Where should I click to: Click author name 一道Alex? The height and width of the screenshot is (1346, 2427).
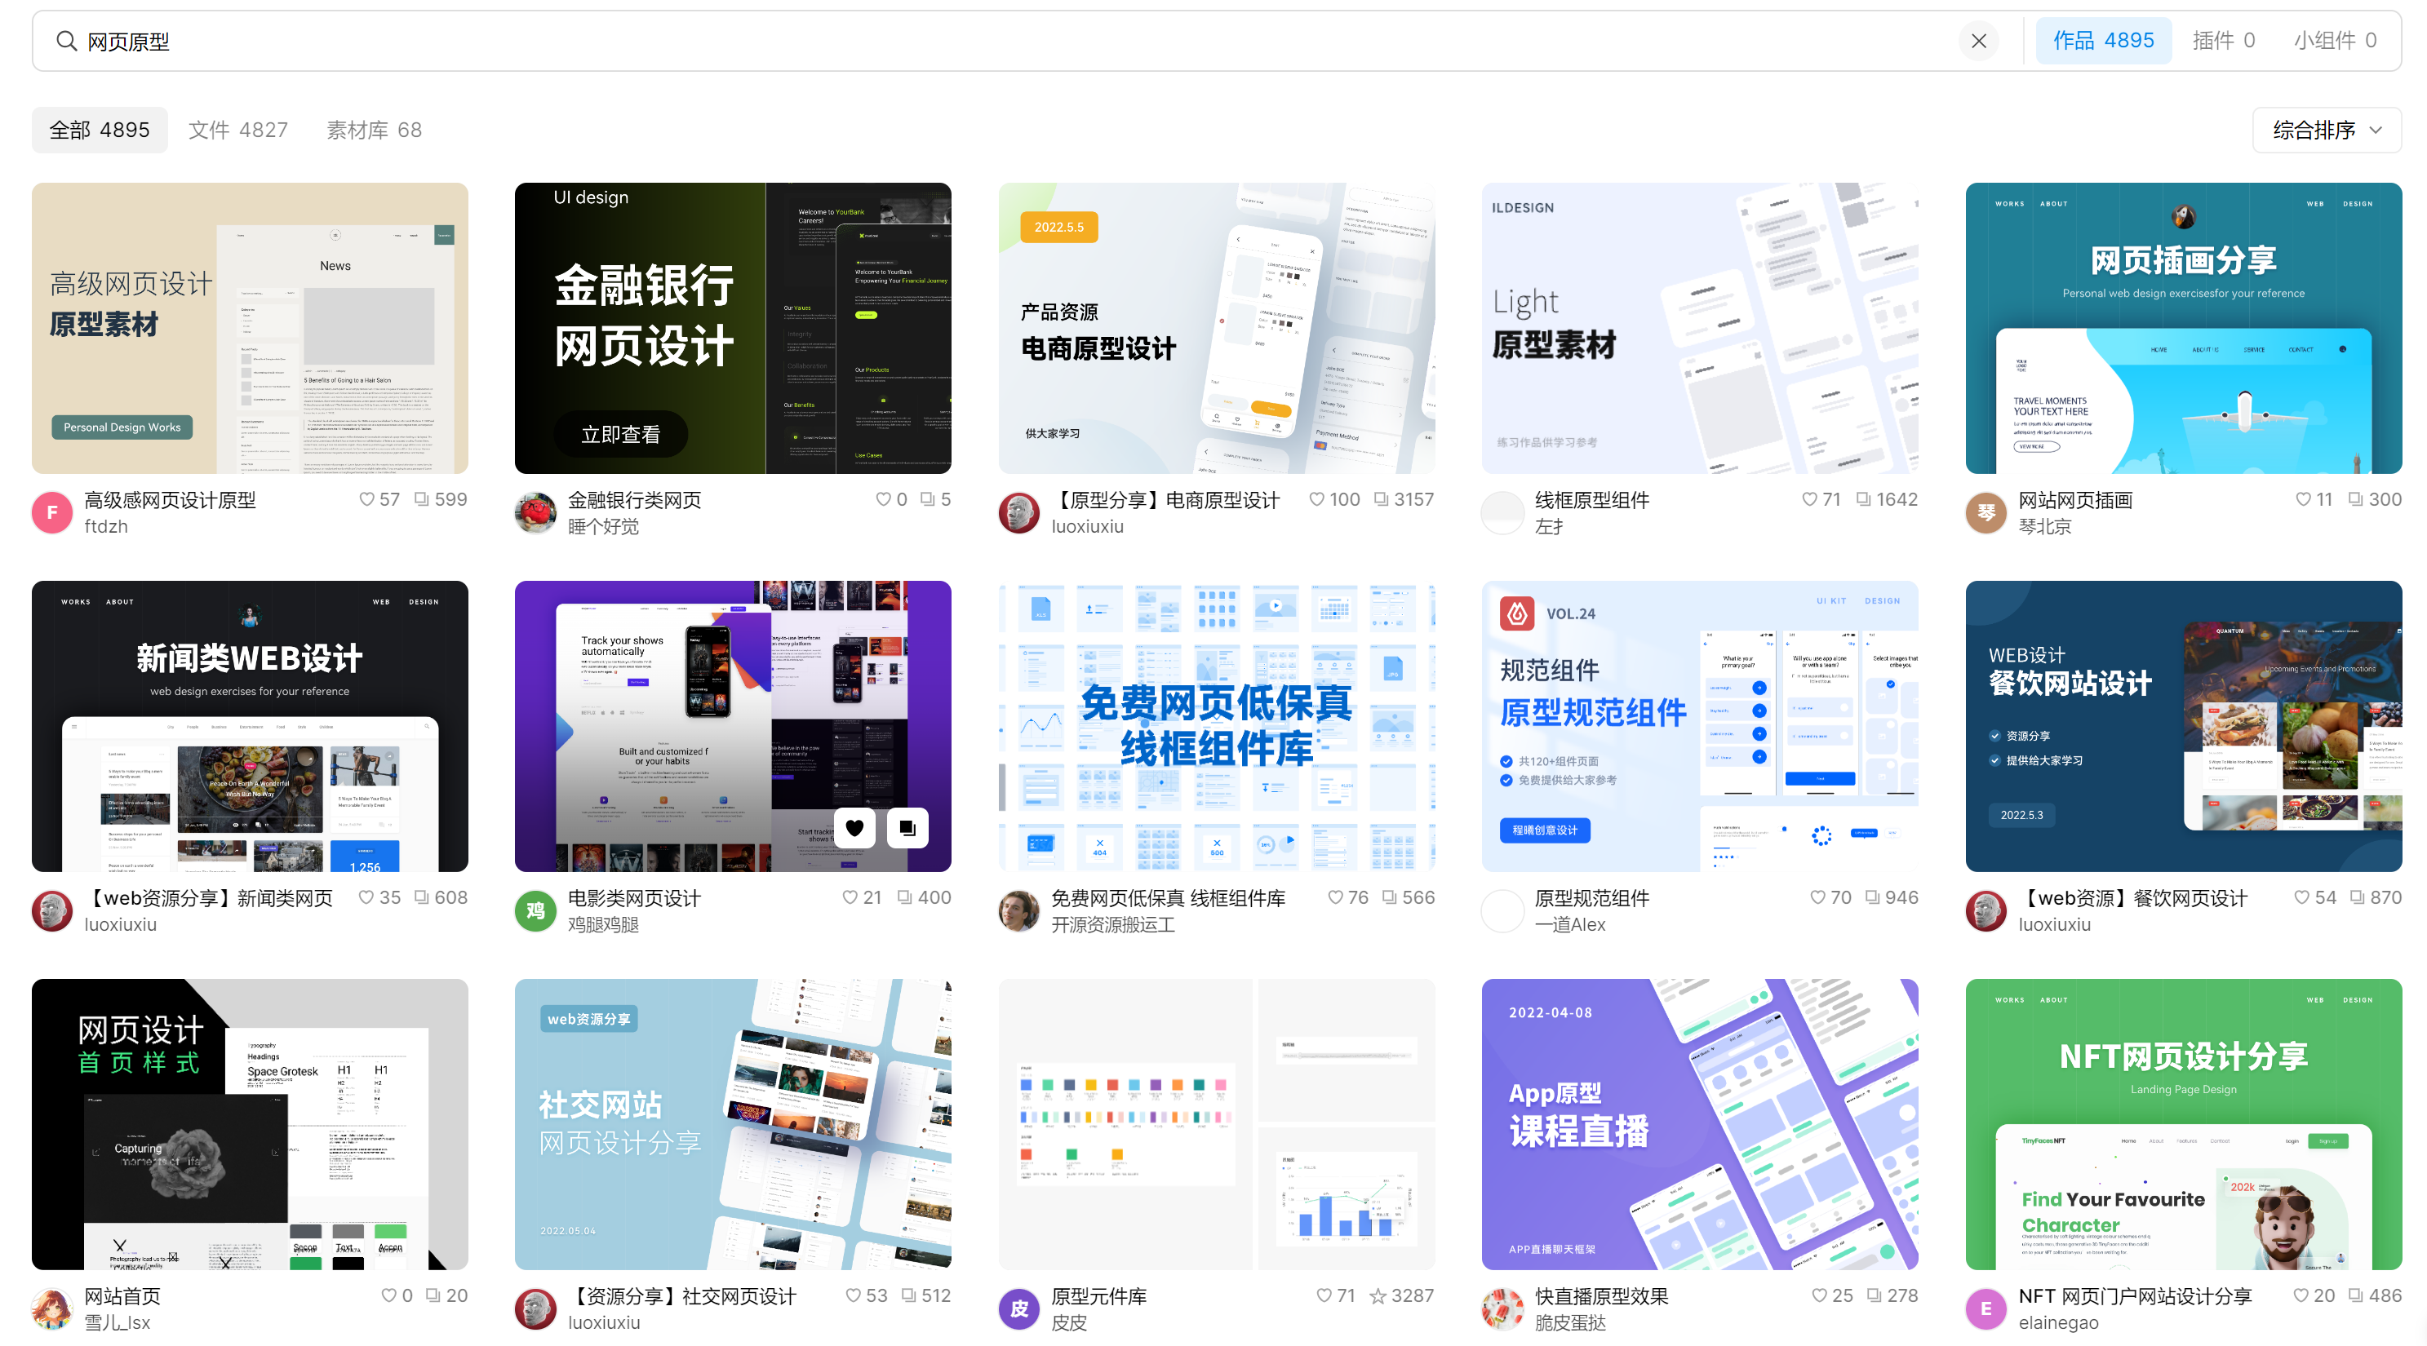coord(1569,925)
